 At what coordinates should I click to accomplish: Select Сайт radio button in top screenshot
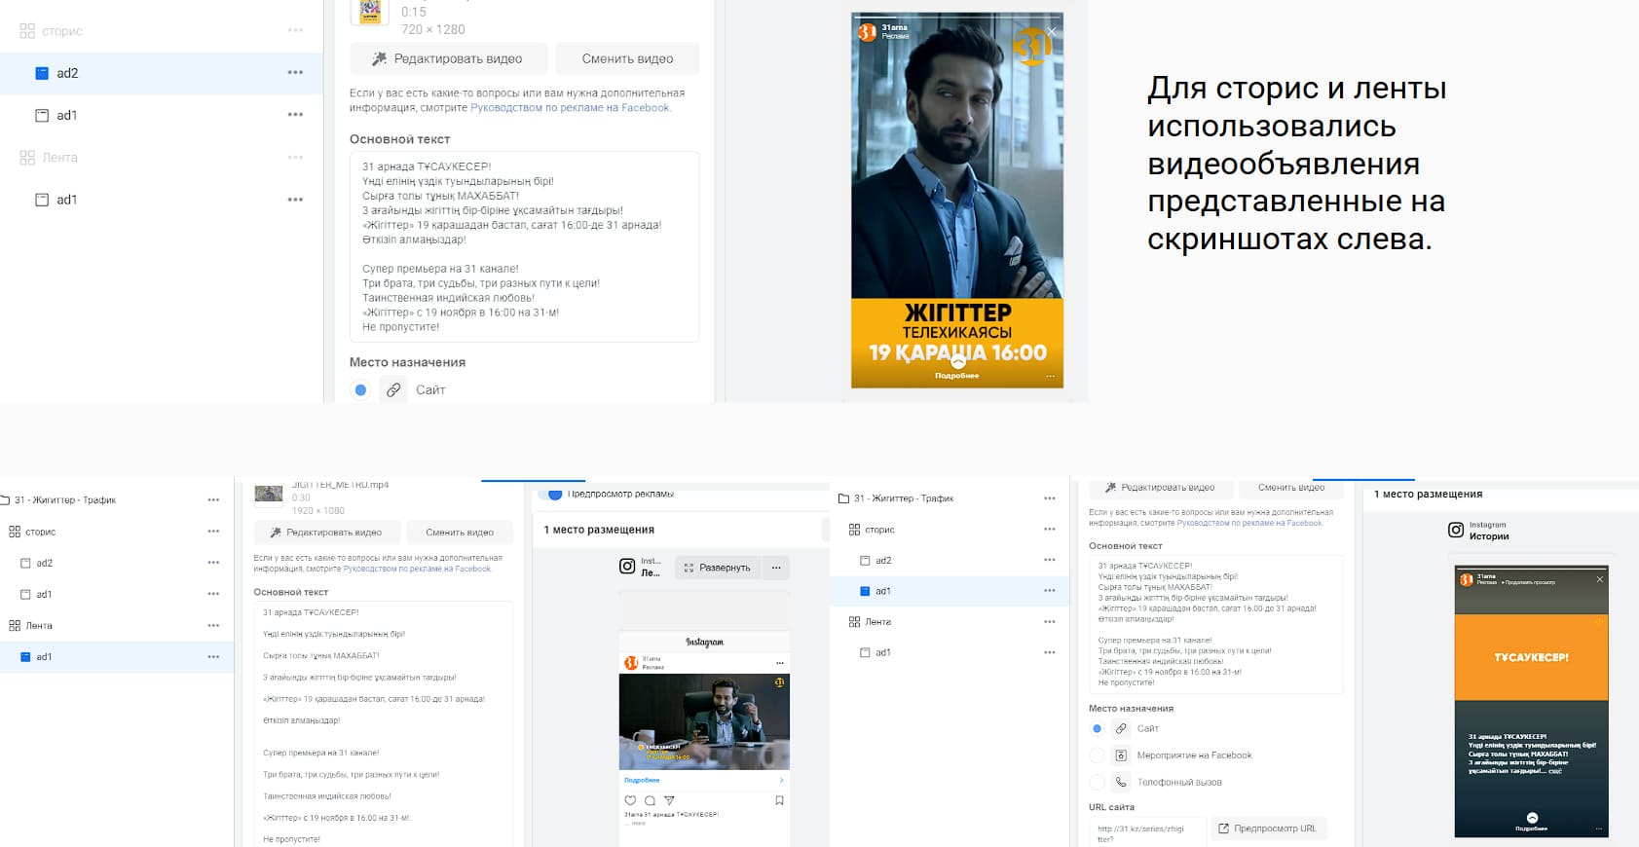[360, 389]
